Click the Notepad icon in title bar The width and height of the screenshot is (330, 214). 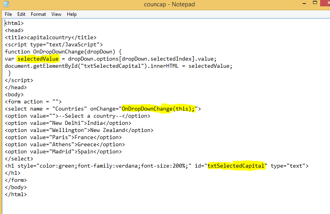pos(6,4)
